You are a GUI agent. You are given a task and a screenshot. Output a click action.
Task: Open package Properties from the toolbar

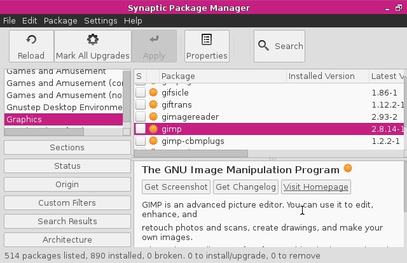pos(207,39)
